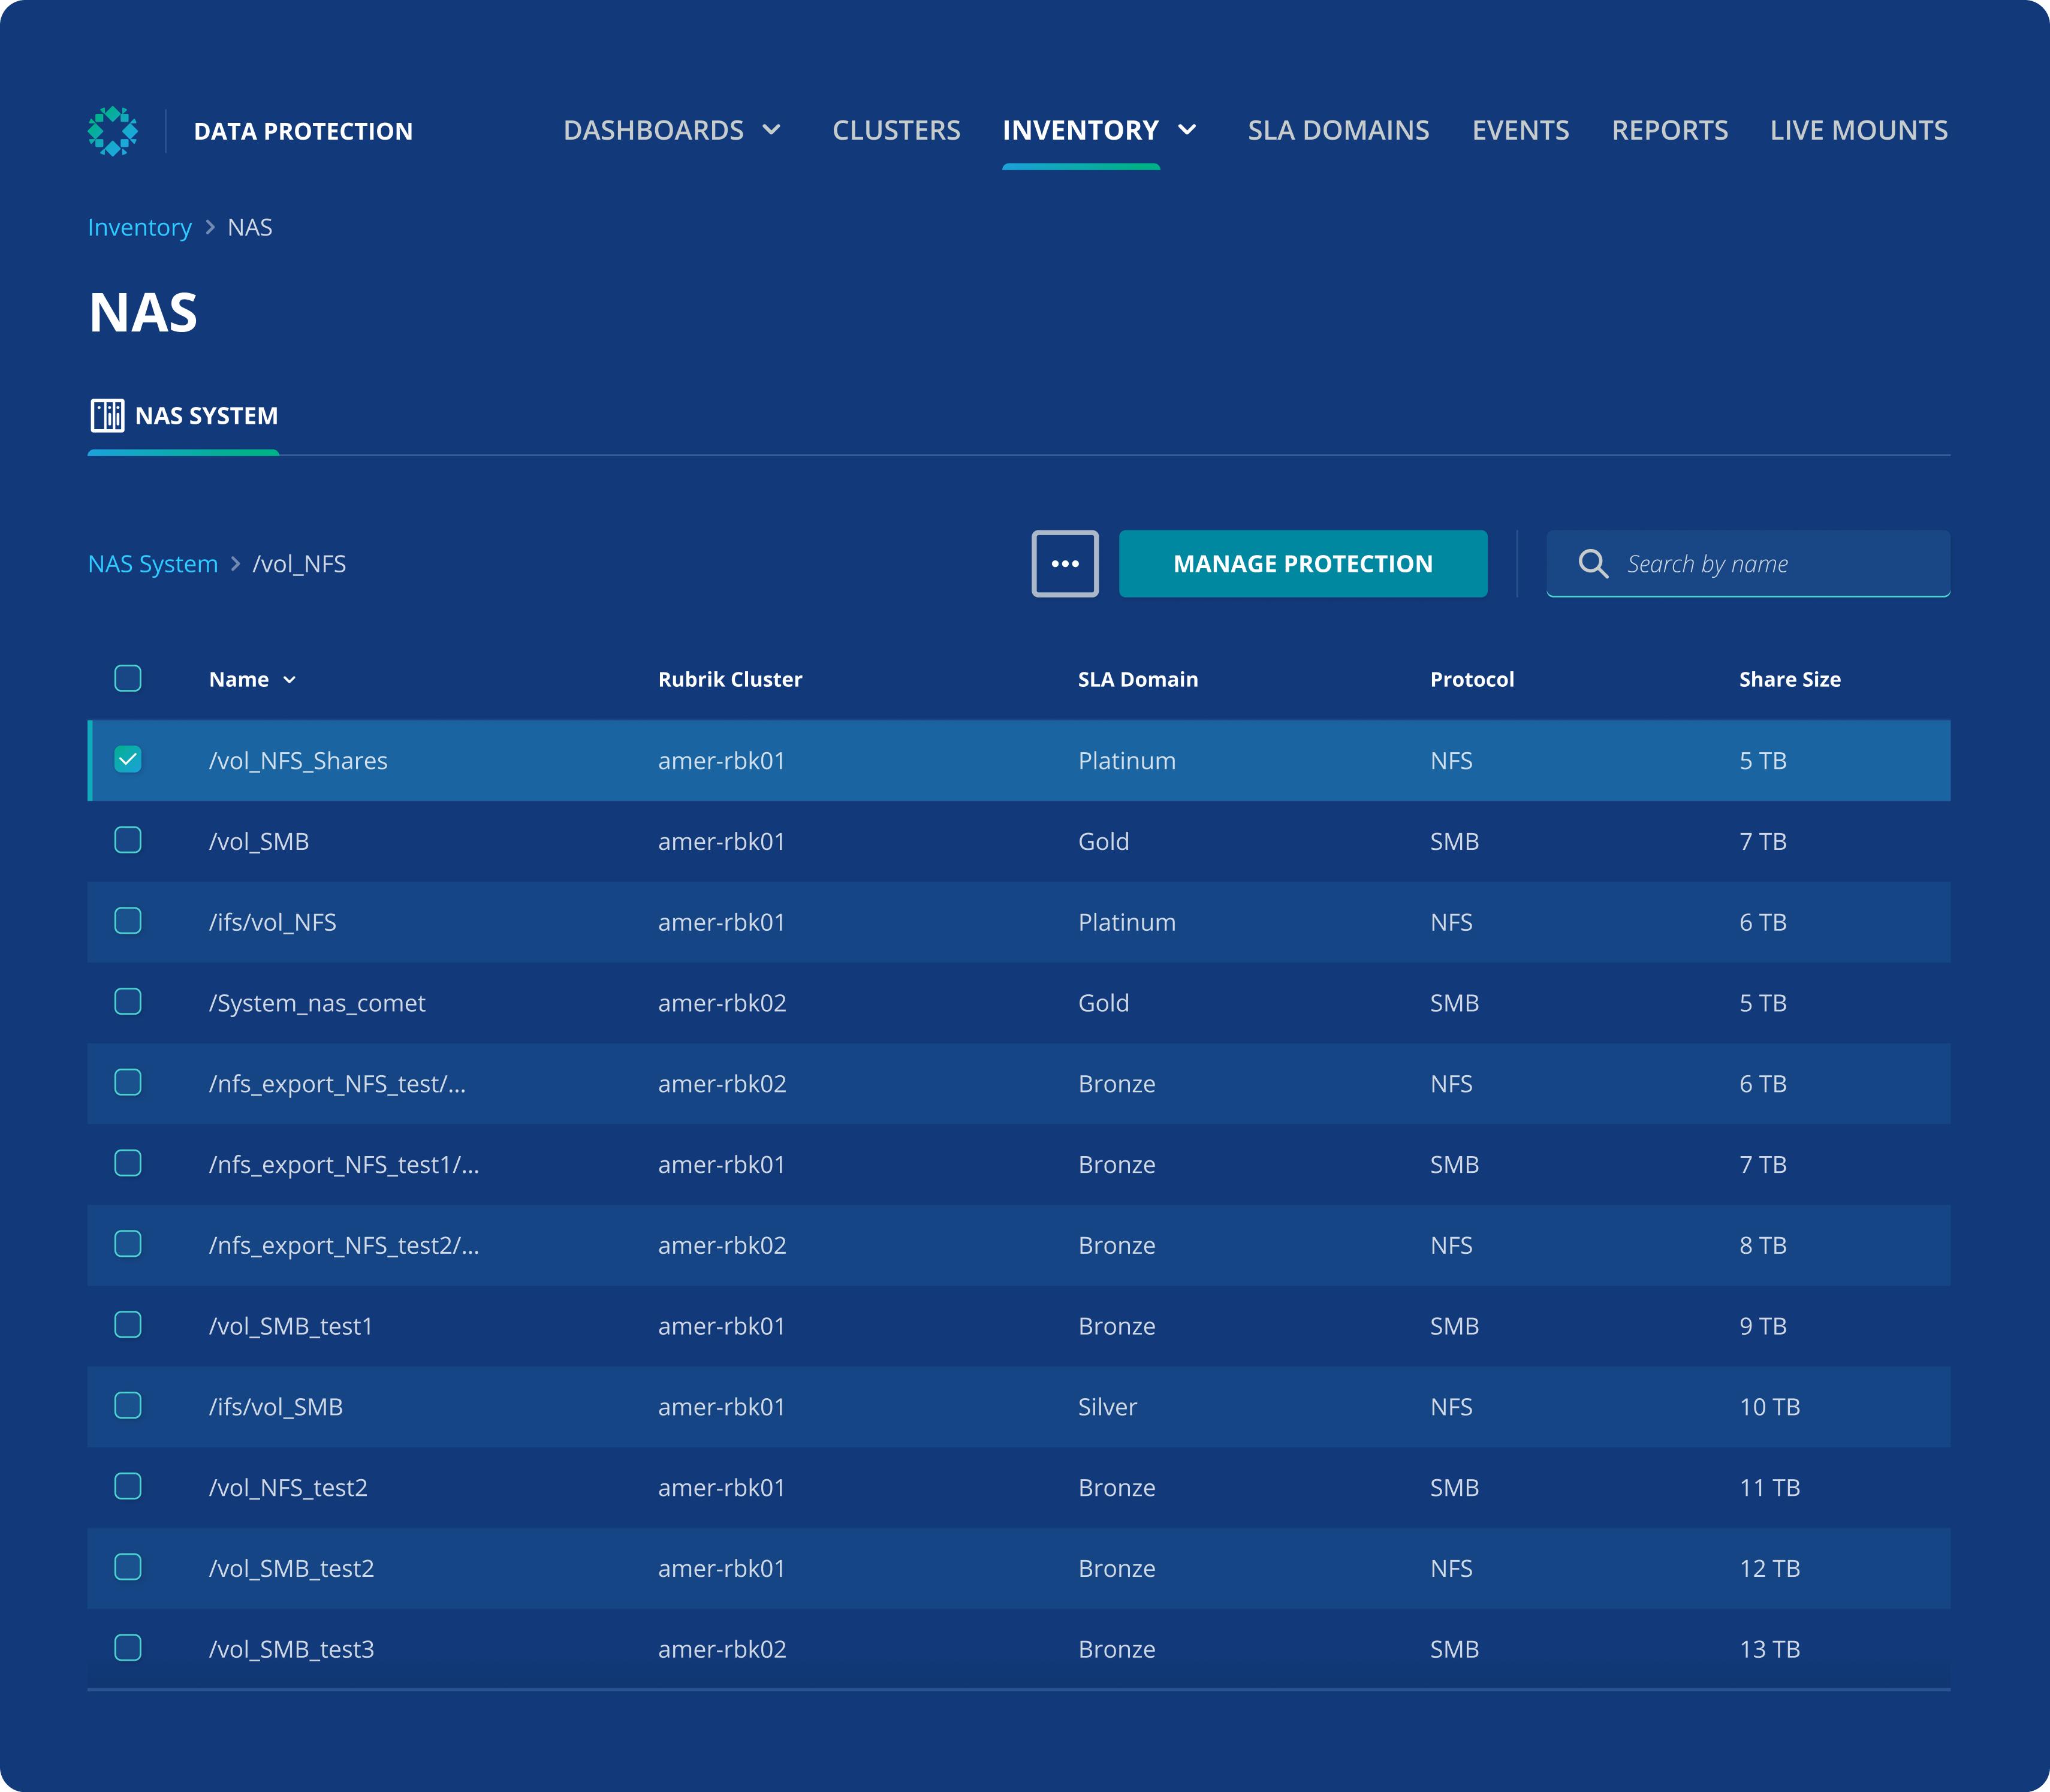Open the /ifs/vol_NFS share name

coord(272,922)
